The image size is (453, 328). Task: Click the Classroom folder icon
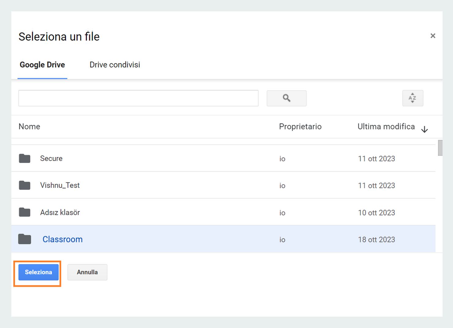coord(24,239)
